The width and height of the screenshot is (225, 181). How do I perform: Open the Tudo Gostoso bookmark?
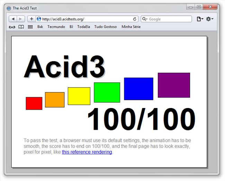pos(106,27)
